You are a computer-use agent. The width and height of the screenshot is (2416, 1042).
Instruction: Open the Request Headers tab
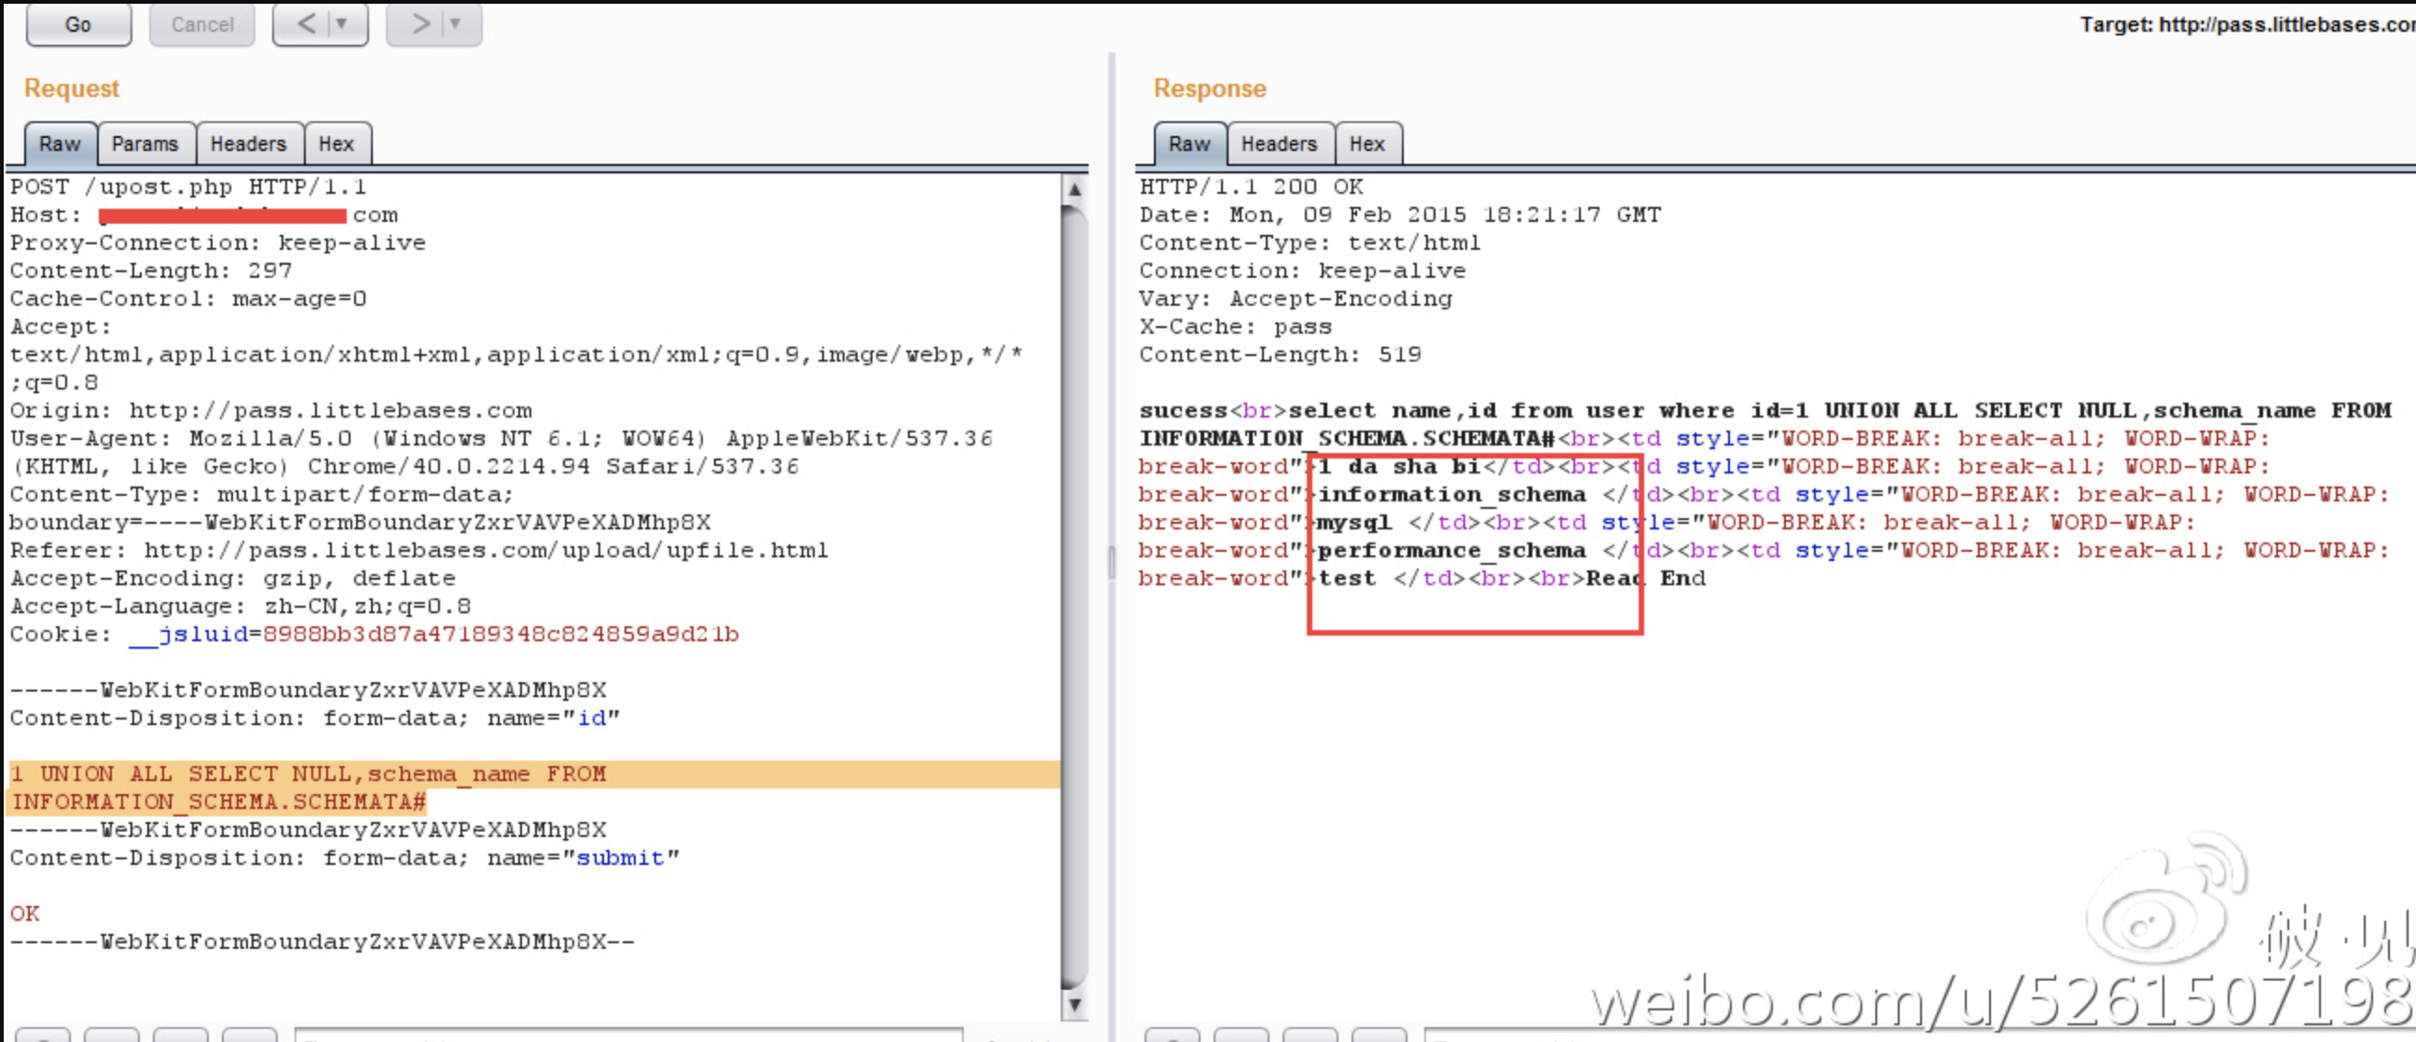pos(248,144)
